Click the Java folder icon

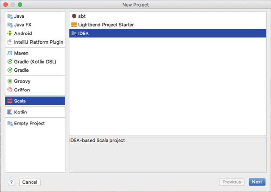(10, 16)
